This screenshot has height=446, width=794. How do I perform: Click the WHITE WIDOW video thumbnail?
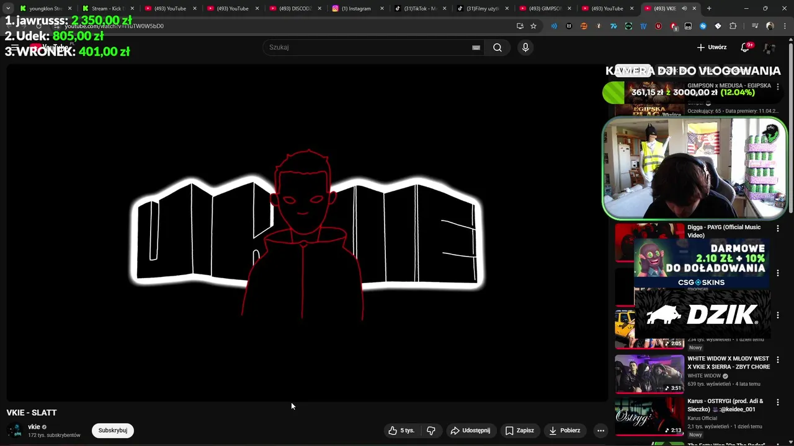[649, 374]
